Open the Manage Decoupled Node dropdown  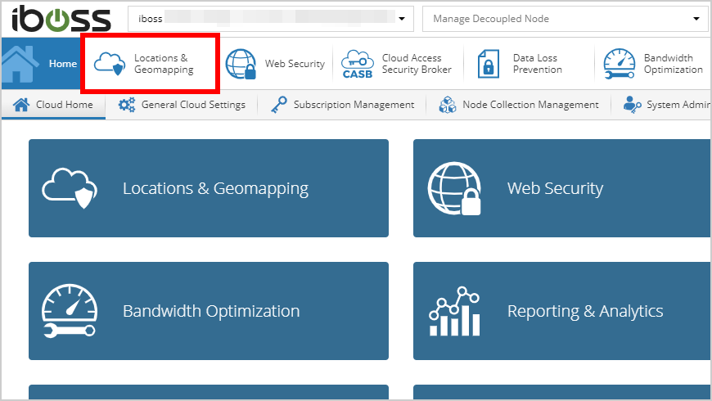pos(565,19)
